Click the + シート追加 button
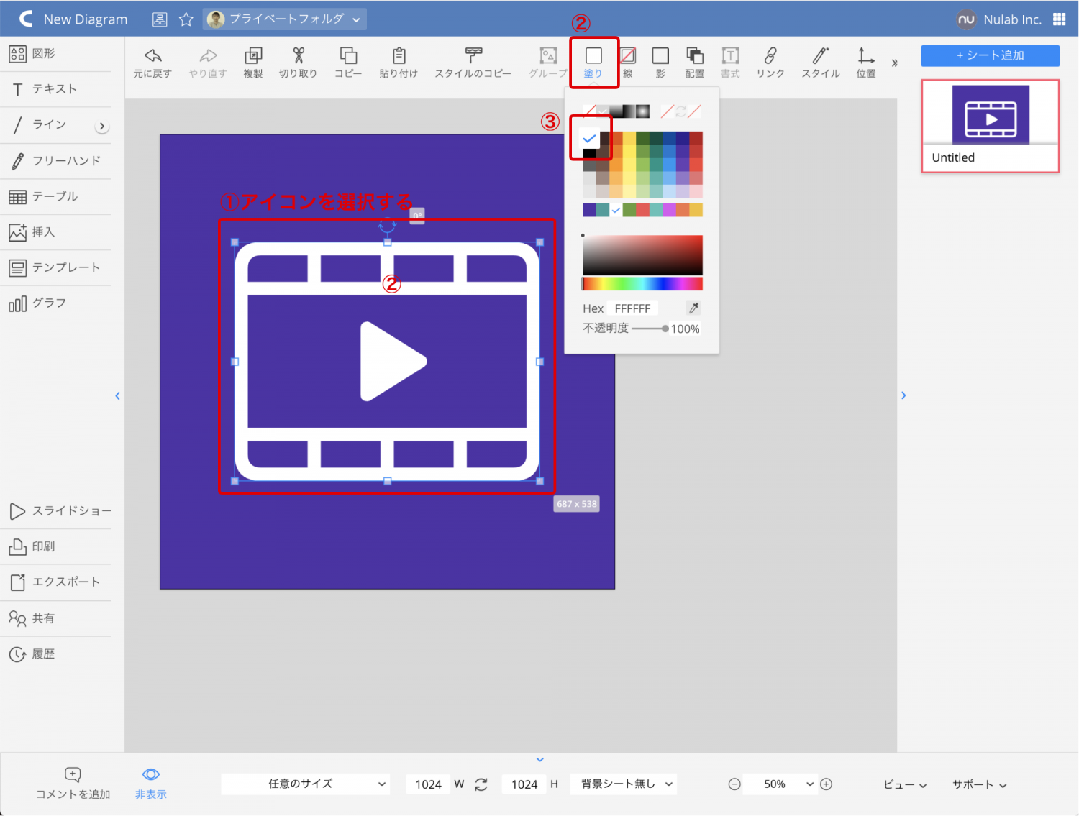Image resolution: width=1079 pixels, height=816 pixels. coord(990,55)
